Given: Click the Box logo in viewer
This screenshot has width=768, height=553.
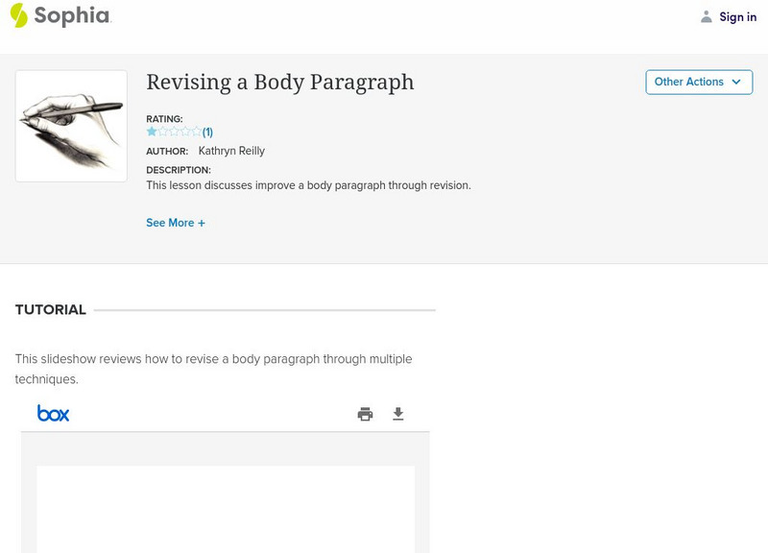Looking at the screenshot, I should tap(53, 414).
